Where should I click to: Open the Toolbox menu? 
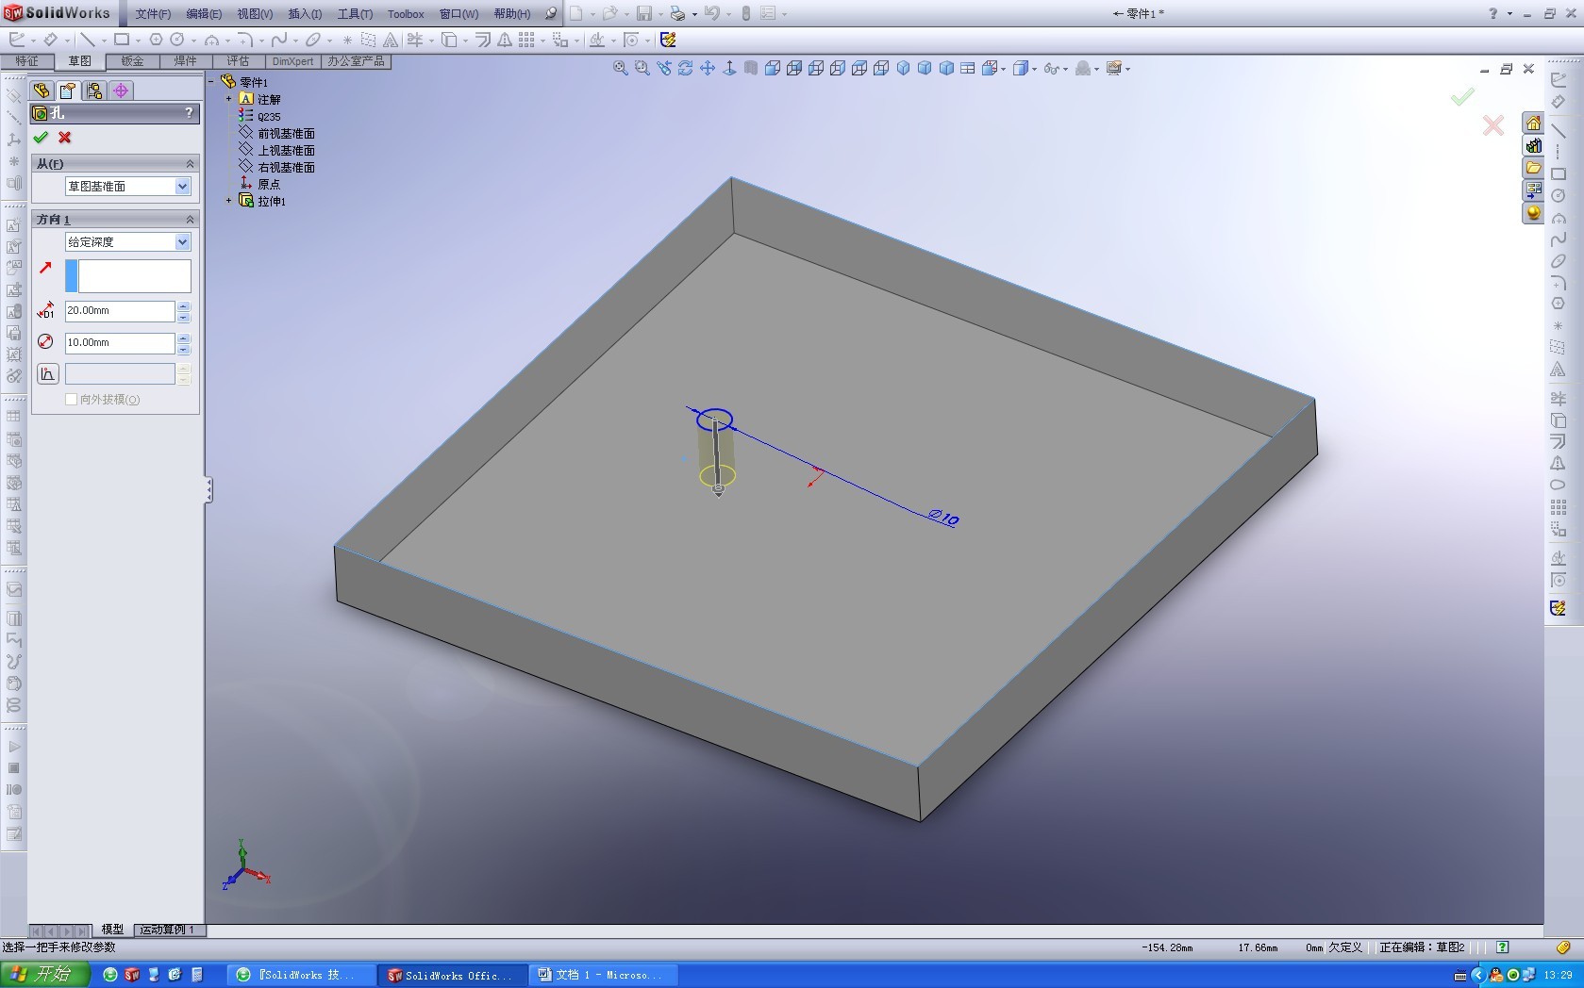point(406,14)
